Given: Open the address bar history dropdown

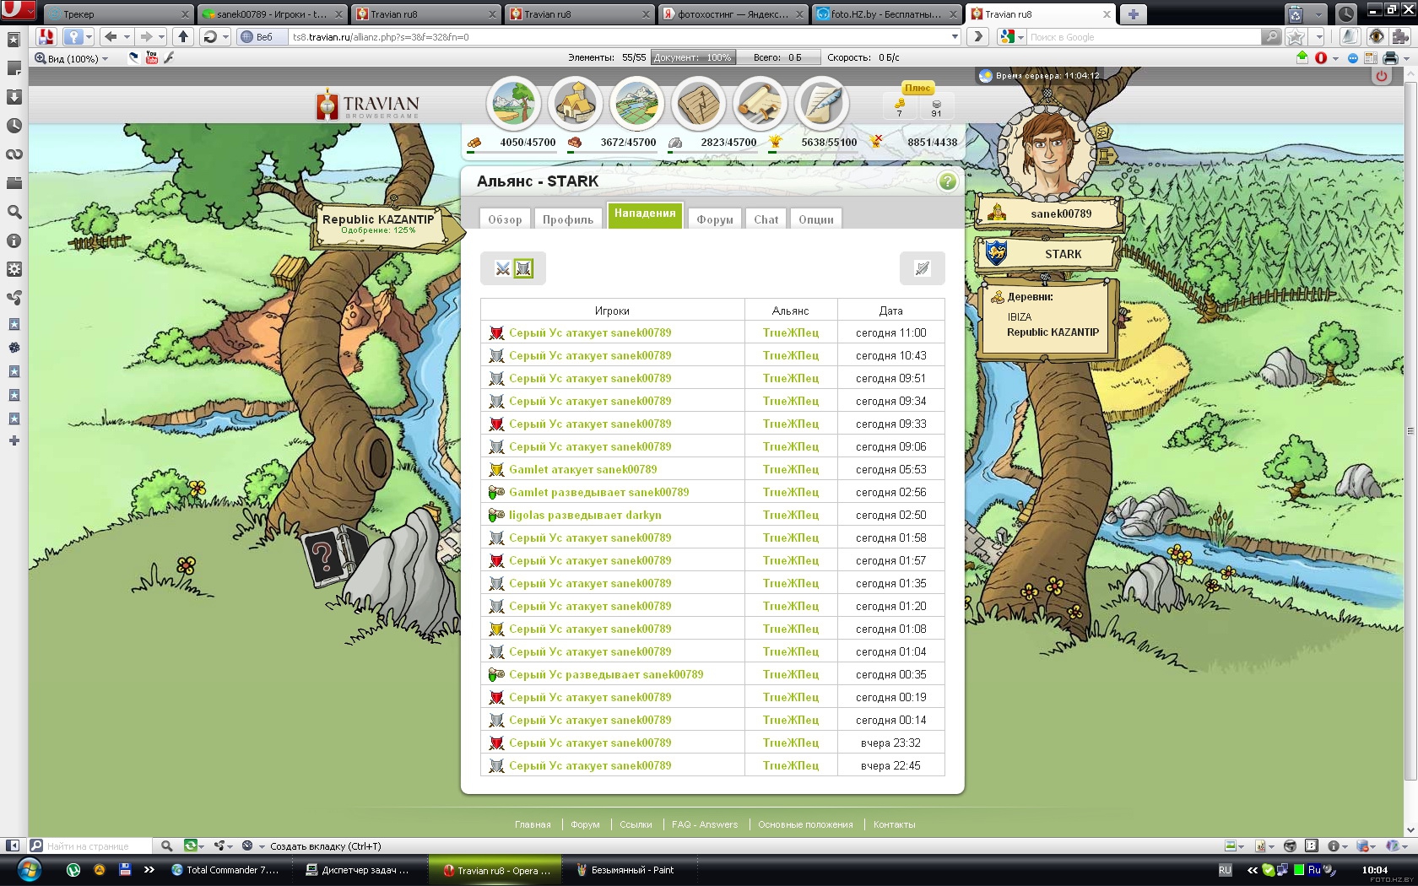Looking at the screenshot, I should click(x=955, y=37).
